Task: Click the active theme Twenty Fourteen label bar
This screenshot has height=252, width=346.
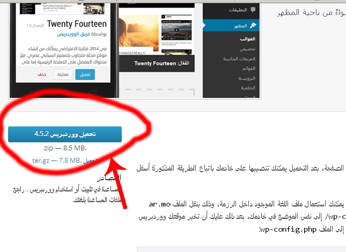Action: tap(157, 63)
